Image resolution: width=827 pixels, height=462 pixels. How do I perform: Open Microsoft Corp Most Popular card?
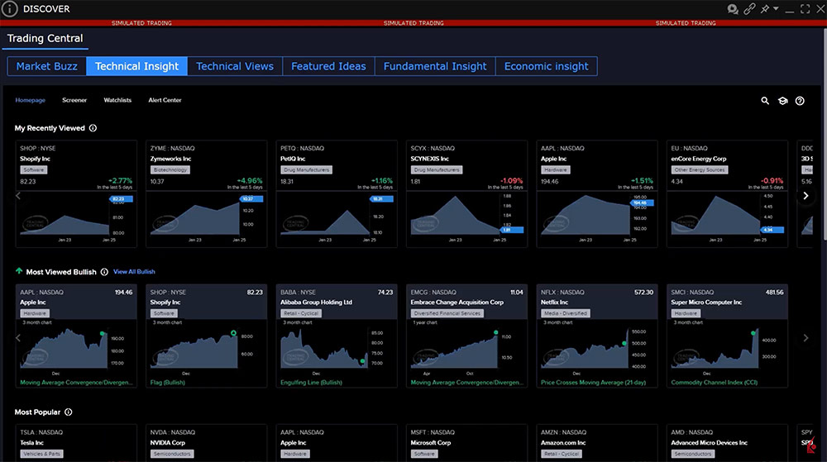point(466,443)
